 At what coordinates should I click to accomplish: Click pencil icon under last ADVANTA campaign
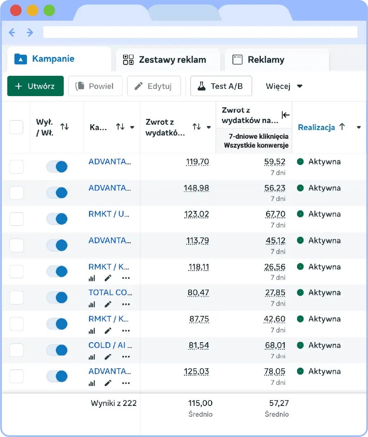[108, 383]
